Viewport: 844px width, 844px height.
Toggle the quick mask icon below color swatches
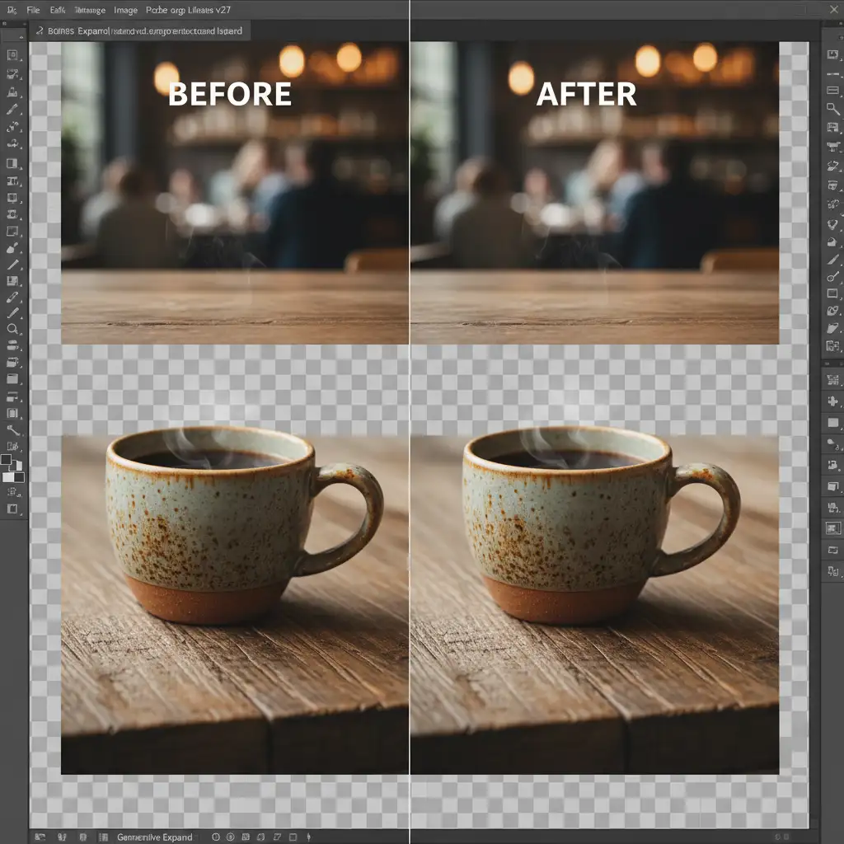point(12,492)
